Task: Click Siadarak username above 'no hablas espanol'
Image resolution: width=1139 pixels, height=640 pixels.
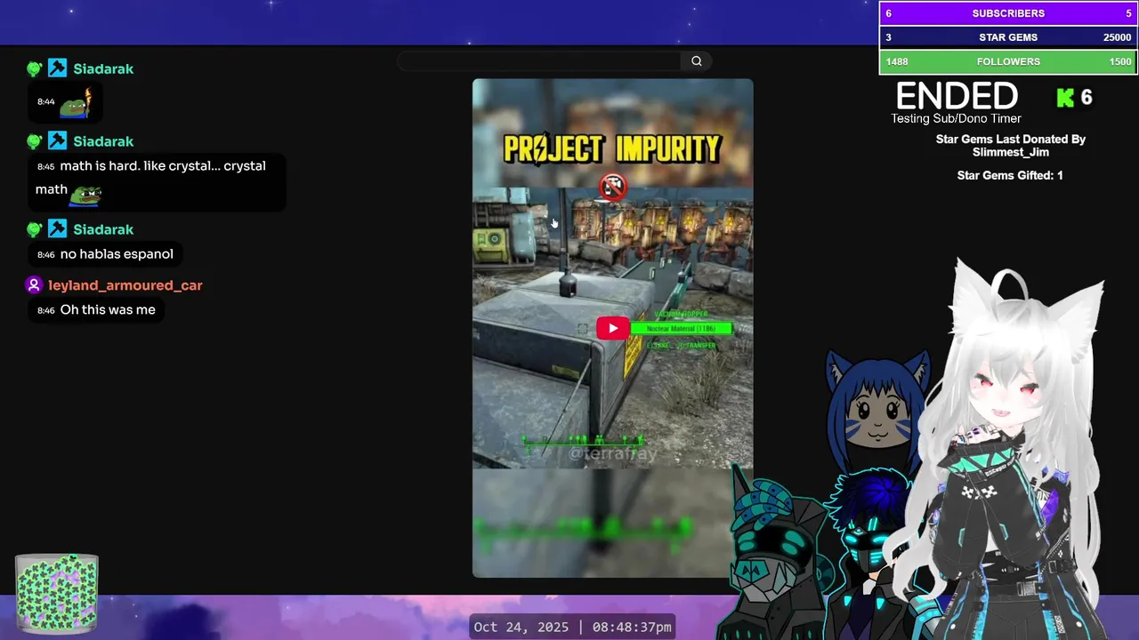Action: point(103,229)
